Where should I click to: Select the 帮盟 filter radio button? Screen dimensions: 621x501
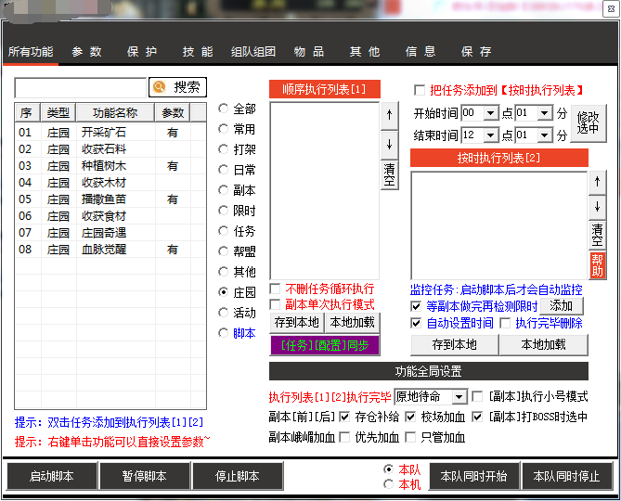click(224, 251)
